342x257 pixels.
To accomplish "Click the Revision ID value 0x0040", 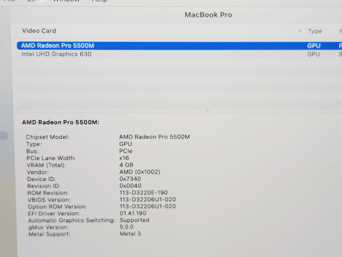I will (130, 185).
